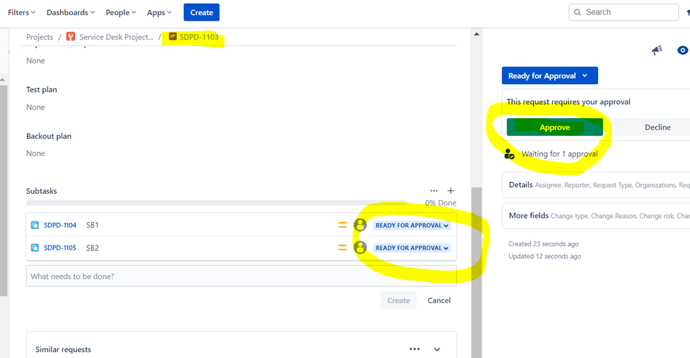Click the SB1 subtask summary text

click(x=92, y=225)
